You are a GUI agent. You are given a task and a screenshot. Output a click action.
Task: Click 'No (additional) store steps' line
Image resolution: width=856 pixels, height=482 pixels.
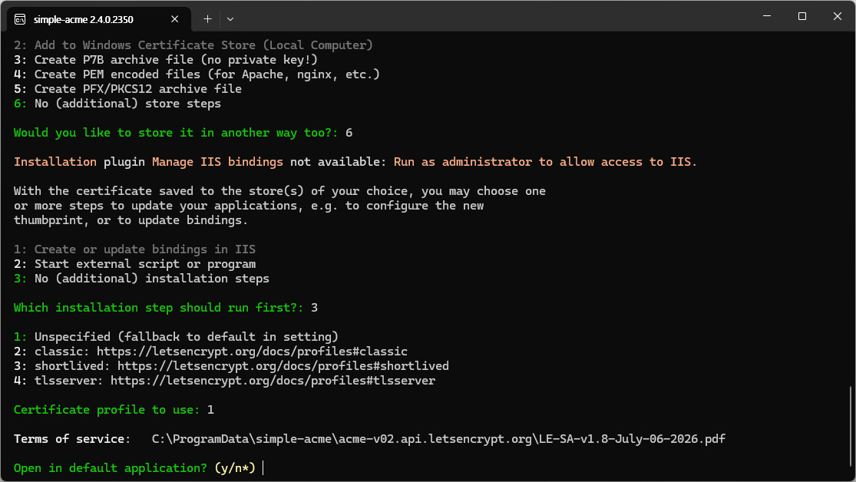(117, 104)
